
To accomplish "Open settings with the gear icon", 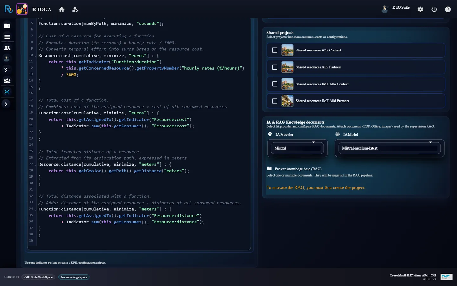I will 420,10.
